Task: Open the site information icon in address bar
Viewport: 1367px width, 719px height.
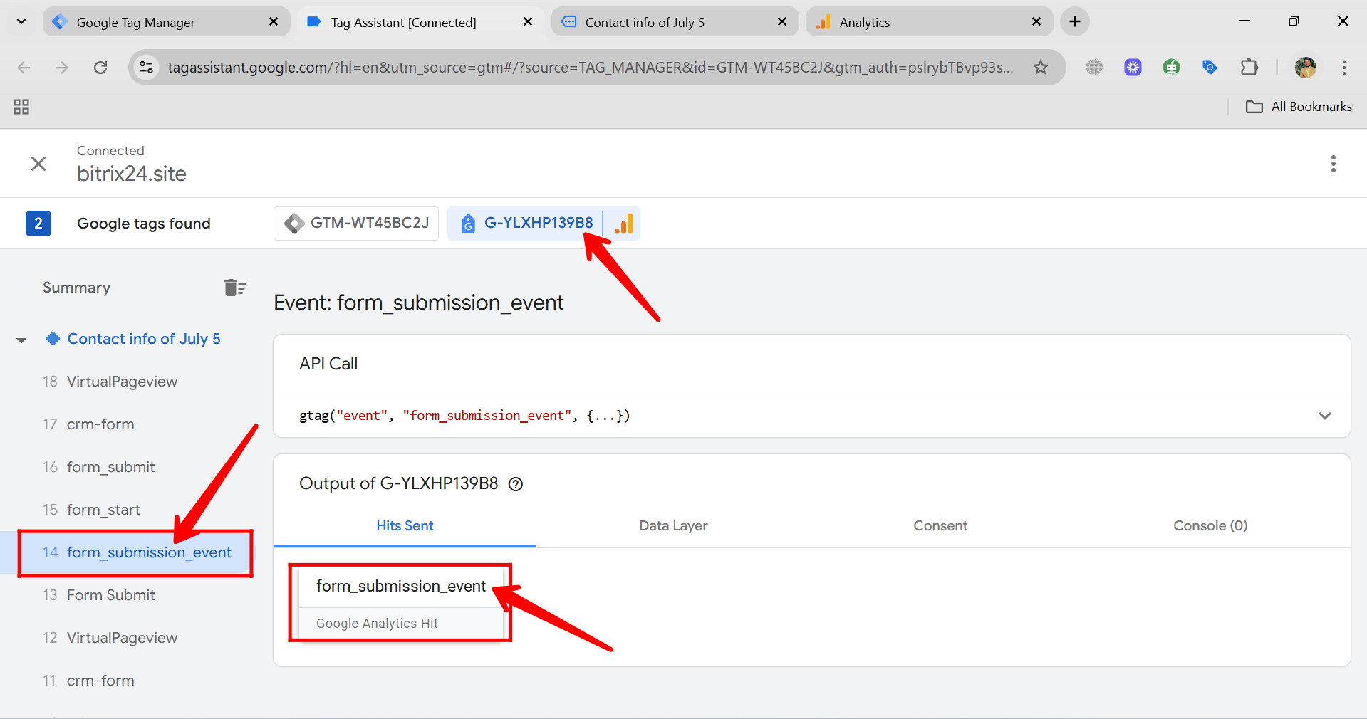Action: click(x=146, y=68)
